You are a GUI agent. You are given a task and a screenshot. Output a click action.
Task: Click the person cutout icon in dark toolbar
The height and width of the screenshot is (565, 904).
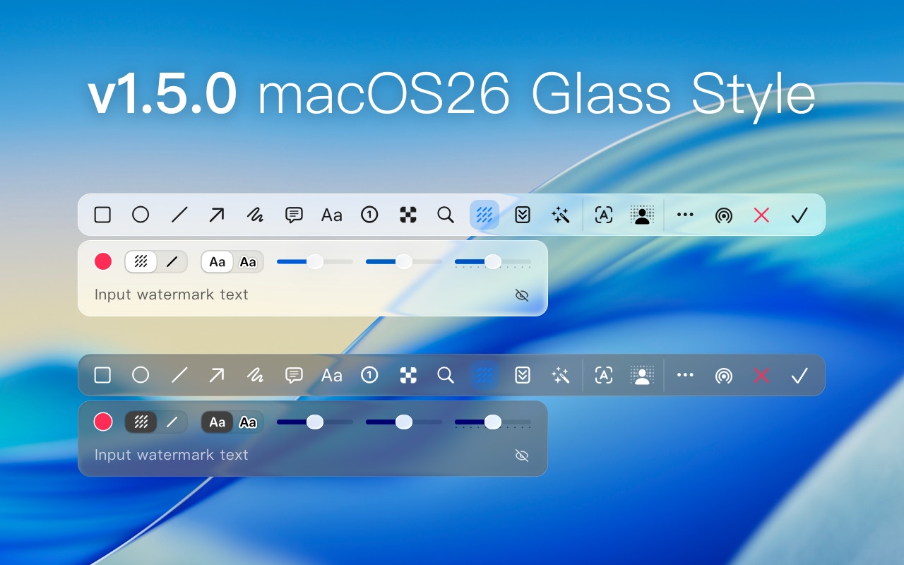point(642,375)
